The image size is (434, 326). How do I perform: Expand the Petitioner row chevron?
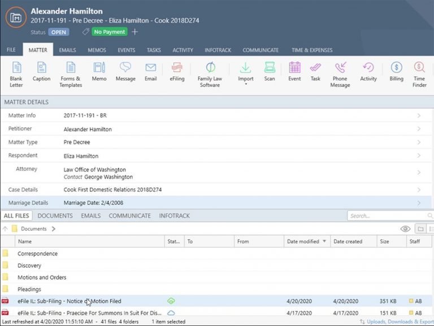point(419,128)
